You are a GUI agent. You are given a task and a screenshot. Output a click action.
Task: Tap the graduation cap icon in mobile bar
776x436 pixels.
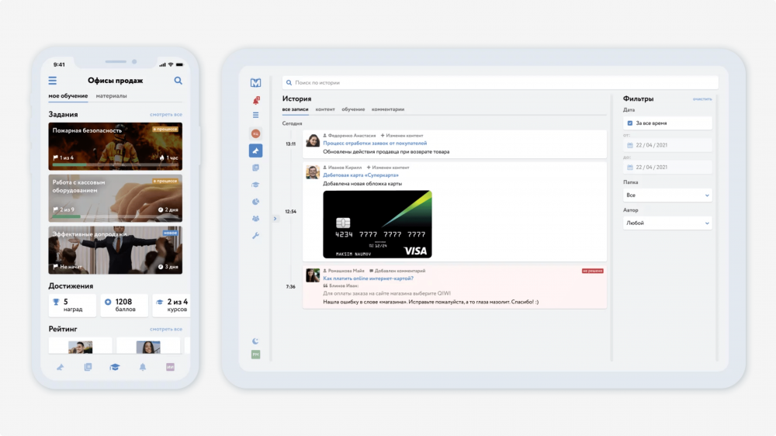[x=115, y=367]
